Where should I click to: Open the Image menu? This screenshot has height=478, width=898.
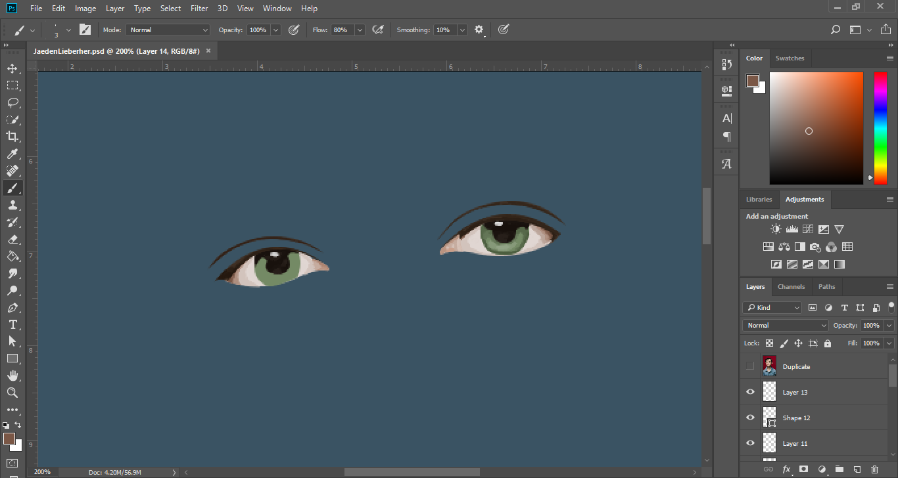tap(85, 9)
